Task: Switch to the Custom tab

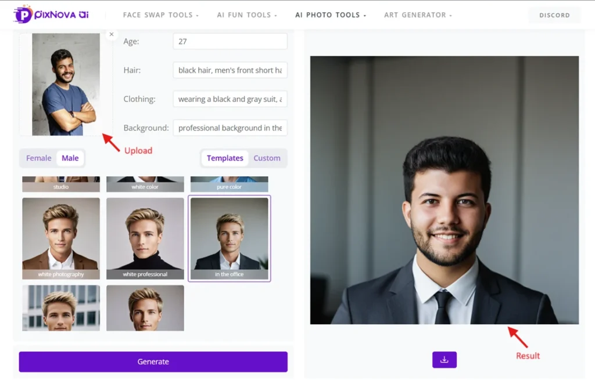Action: click(x=267, y=158)
